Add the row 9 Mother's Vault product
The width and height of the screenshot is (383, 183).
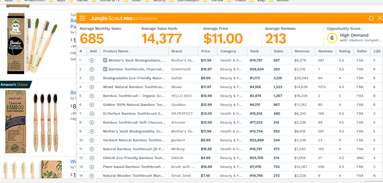(92, 131)
